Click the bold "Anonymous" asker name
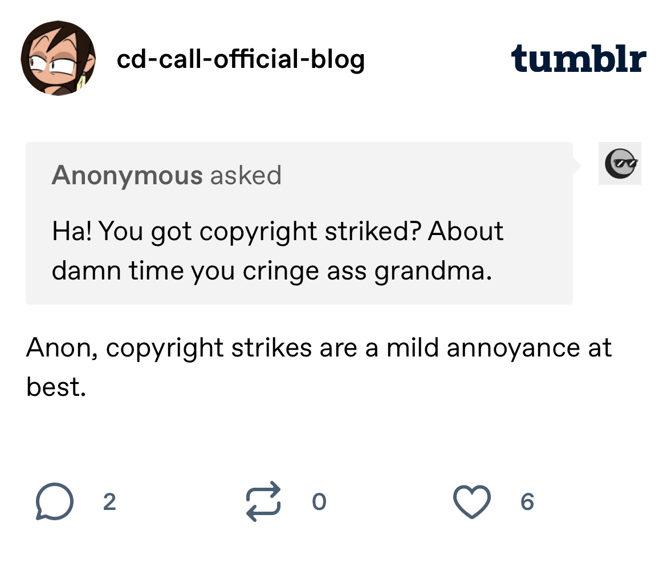Viewport: 667px width, 563px height. tap(127, 176)
